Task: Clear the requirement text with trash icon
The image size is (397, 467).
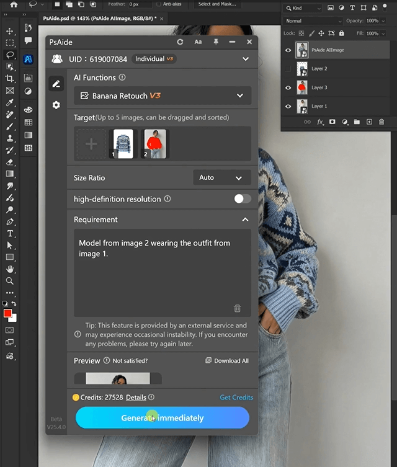Action: [237, 308]
